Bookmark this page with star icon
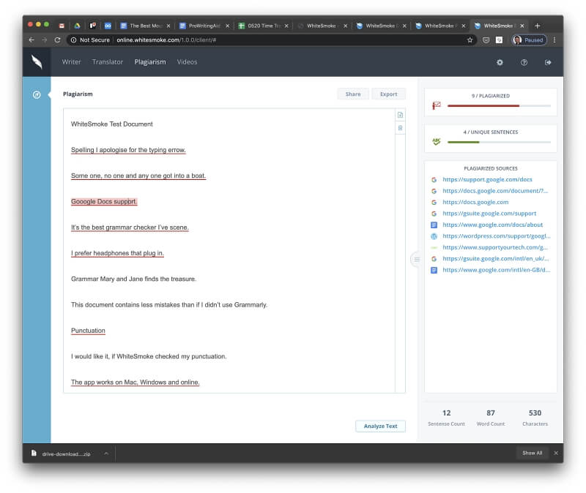Image resolution: width=586 pixels, height=493 pixels. point(470,40)
